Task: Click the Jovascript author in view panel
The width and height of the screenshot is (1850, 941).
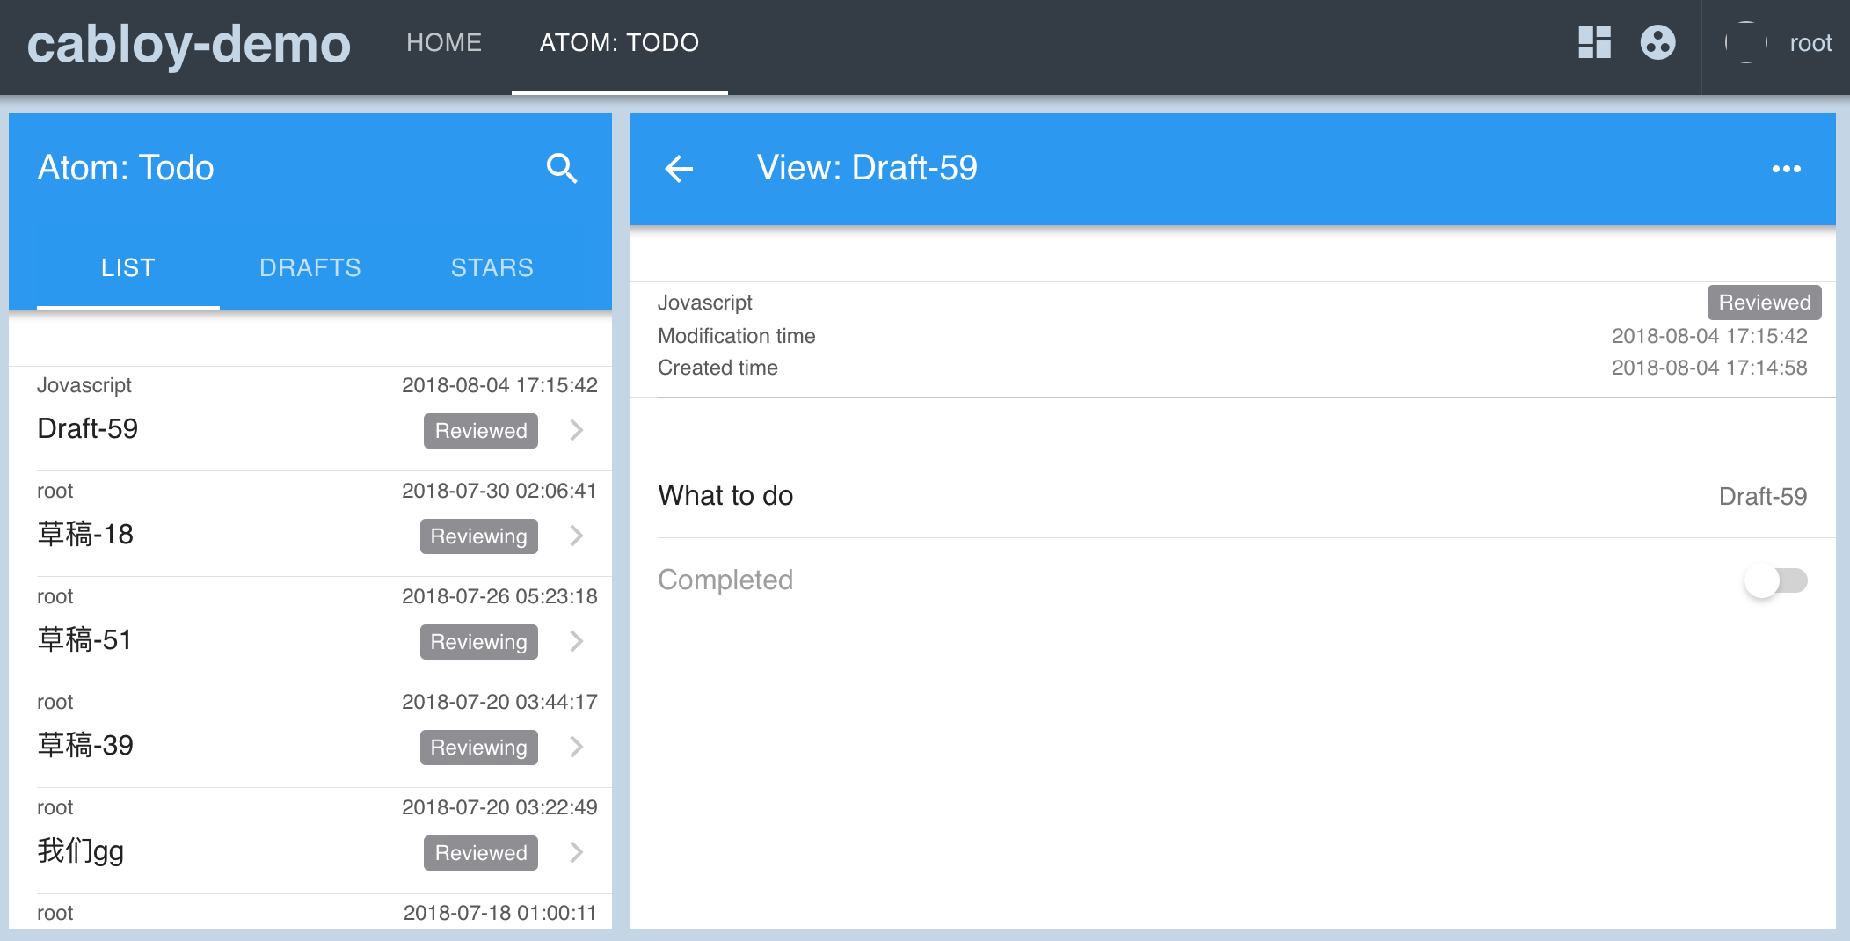Action: [705, 303]
